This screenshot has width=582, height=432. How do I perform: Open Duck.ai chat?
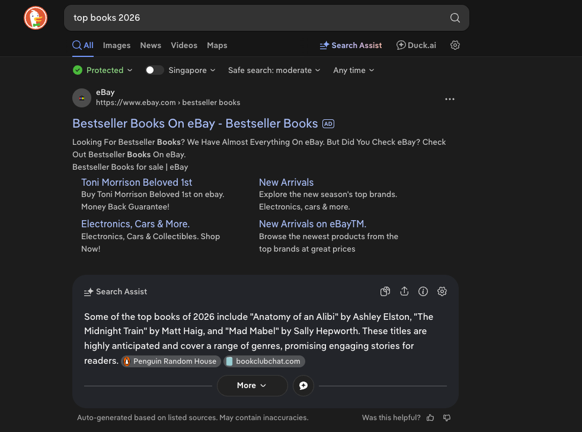point(416,45)
